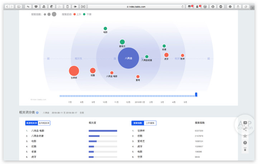
Task: Click the share icon in right sidebar
Action: pos(245,130)
